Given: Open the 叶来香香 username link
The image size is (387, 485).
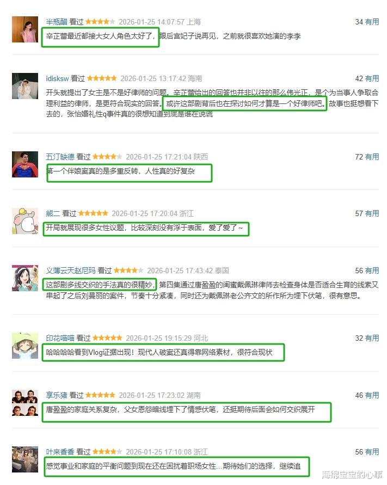Looking at the screenshot, I should (60, 452).
